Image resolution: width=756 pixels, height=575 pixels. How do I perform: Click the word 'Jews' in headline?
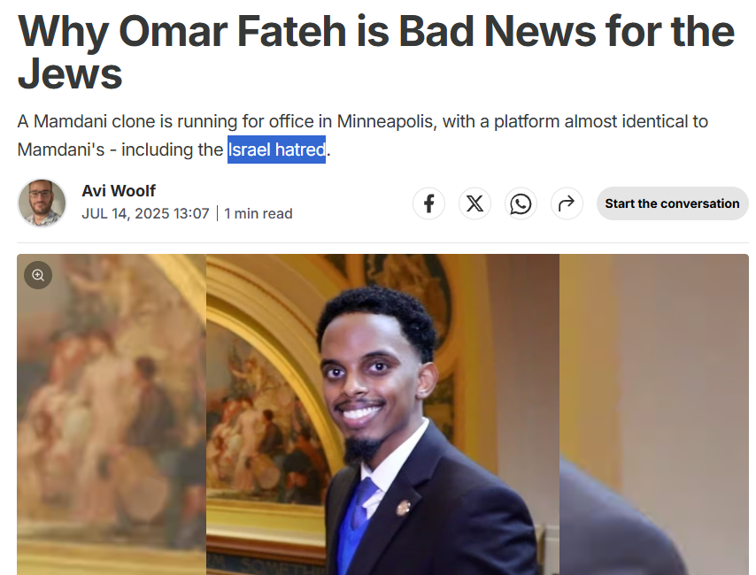70,73
